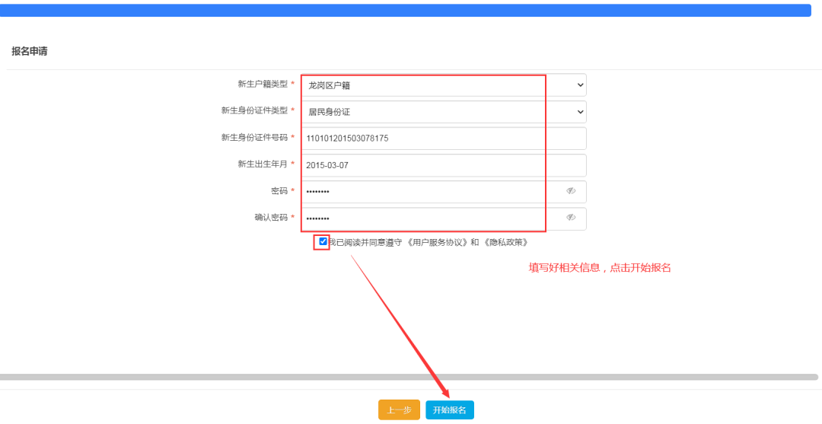This screenshot has width=822, height=424.
Task: Click the 开始报名 button
Action: point(450,410)
